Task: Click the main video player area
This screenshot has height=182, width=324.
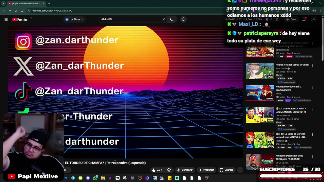Action: [125, 92]
